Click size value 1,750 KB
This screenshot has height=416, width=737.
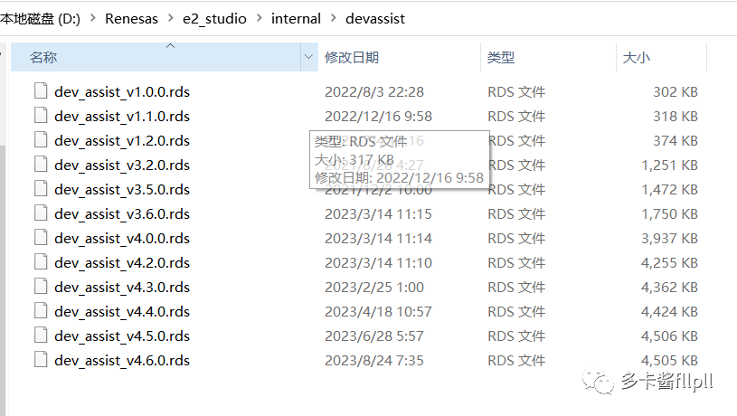pyautogui.click(x=670, y=213)
